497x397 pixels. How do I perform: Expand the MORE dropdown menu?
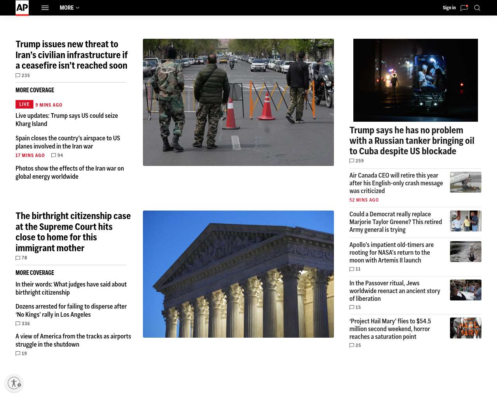[70, 8]
